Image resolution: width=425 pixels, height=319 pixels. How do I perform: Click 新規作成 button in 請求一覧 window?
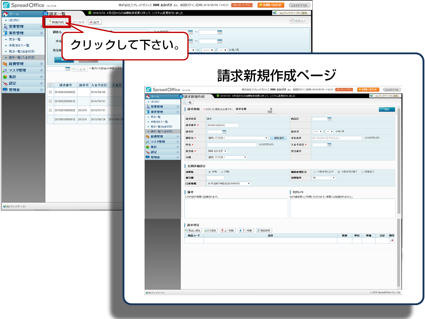(56, 22)
